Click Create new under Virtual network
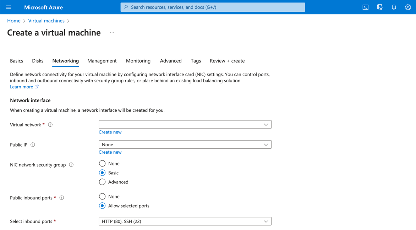 (x=110, y=132)
